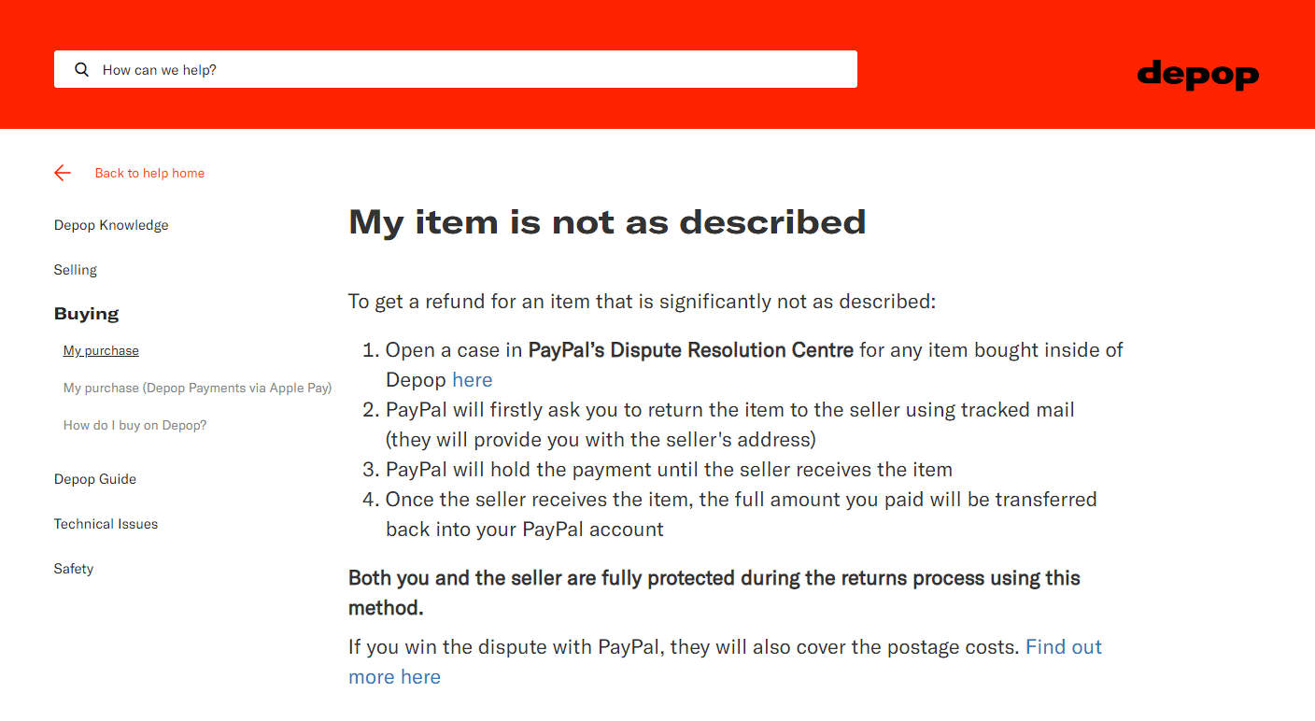Viewport: 1315px width, 721px height.
Task: Open the Depop Guide section
Action: tap(95, 478)
